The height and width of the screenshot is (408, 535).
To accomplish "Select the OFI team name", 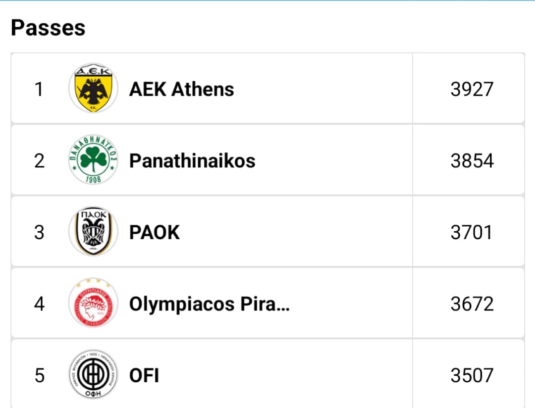I will point(144,376).
